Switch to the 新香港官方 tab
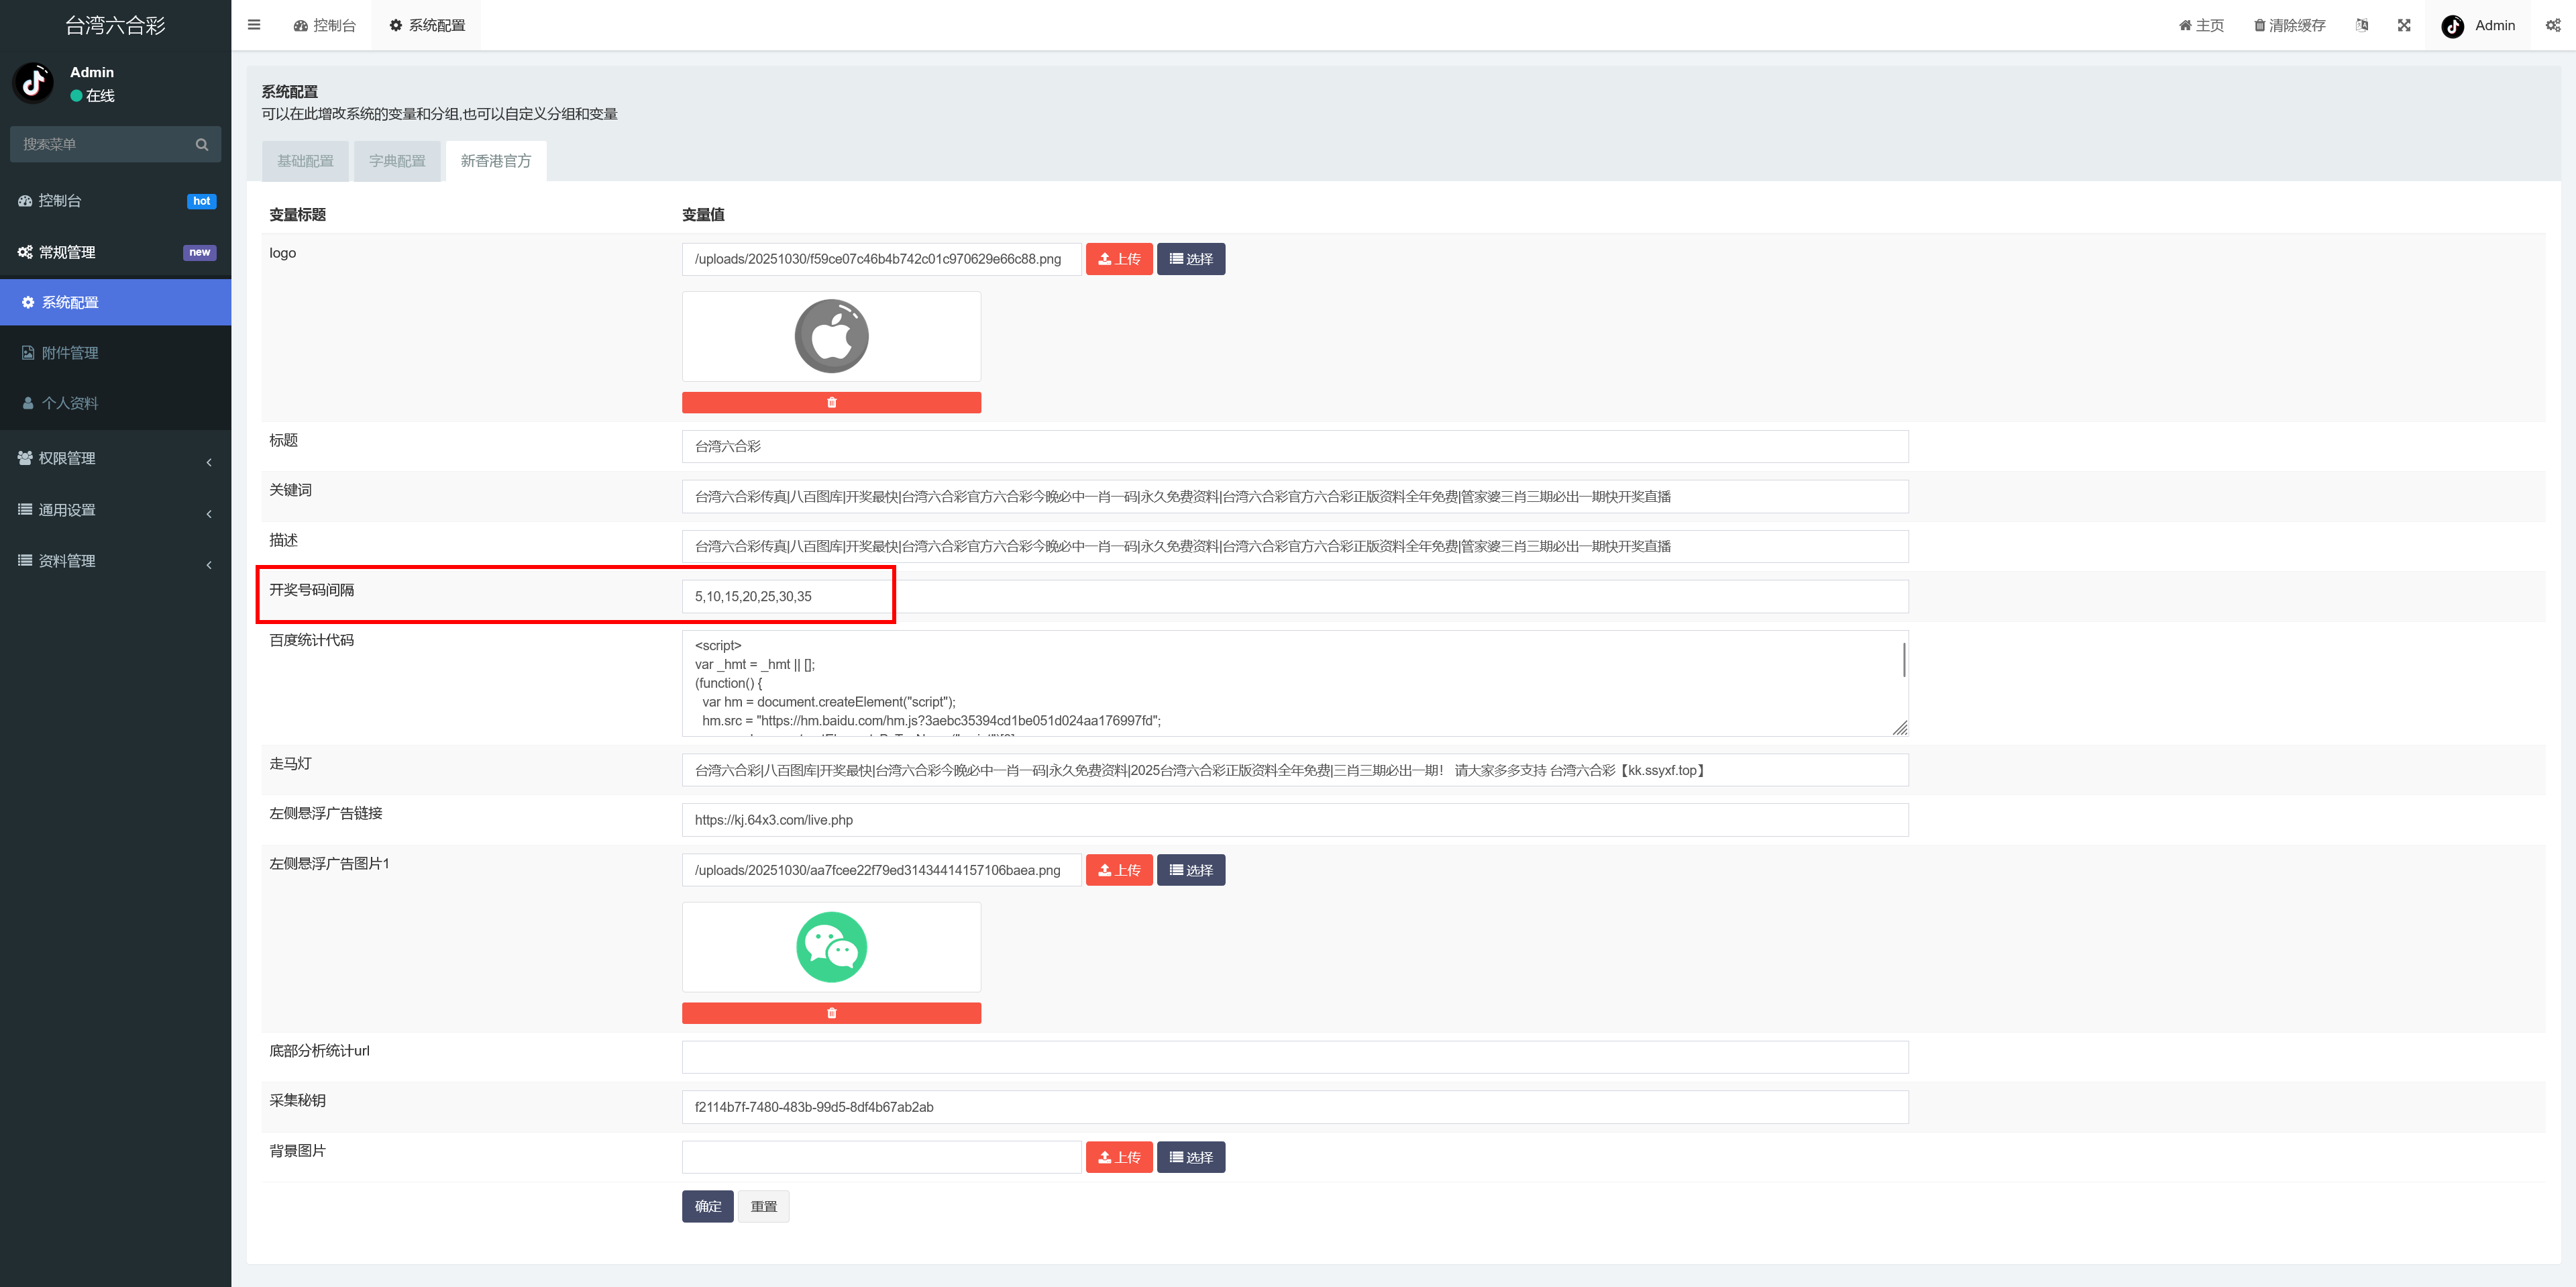Screen dimensions: 2576x1287 (x=496, y=161)
